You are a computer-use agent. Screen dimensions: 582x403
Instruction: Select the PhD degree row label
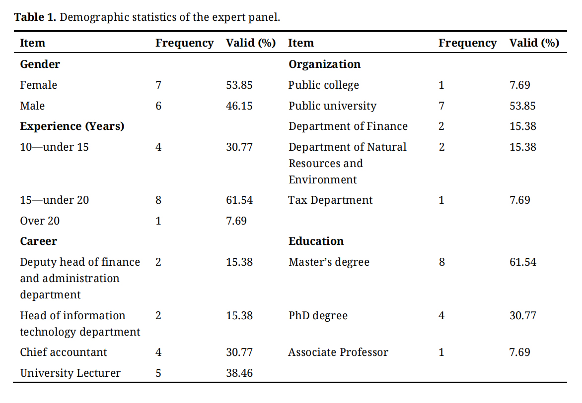coord(318,315)
